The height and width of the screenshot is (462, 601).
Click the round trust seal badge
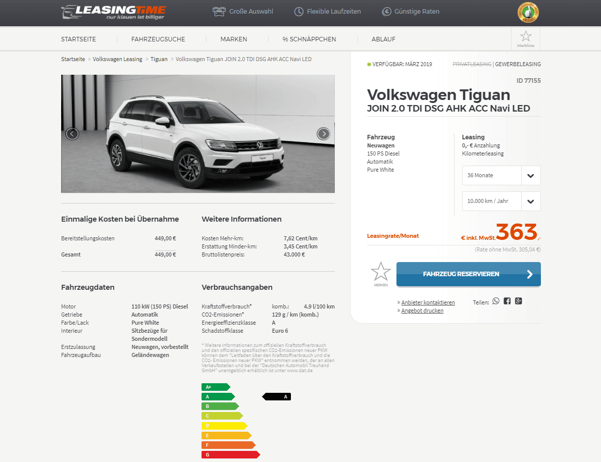click(x=528, y=13)
